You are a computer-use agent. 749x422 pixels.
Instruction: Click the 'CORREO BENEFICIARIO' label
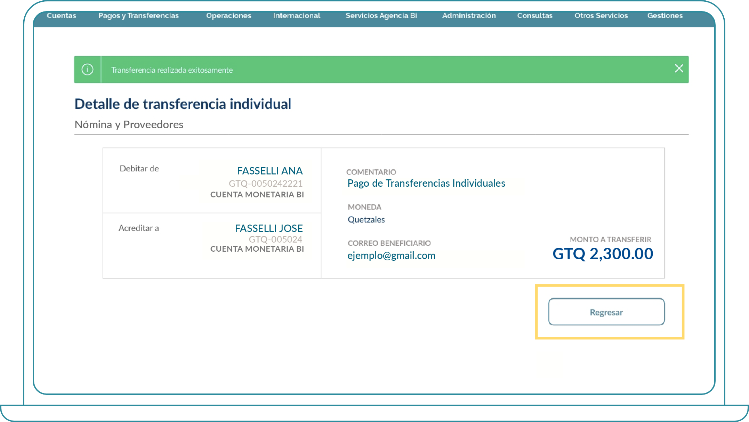pos(389,243)
